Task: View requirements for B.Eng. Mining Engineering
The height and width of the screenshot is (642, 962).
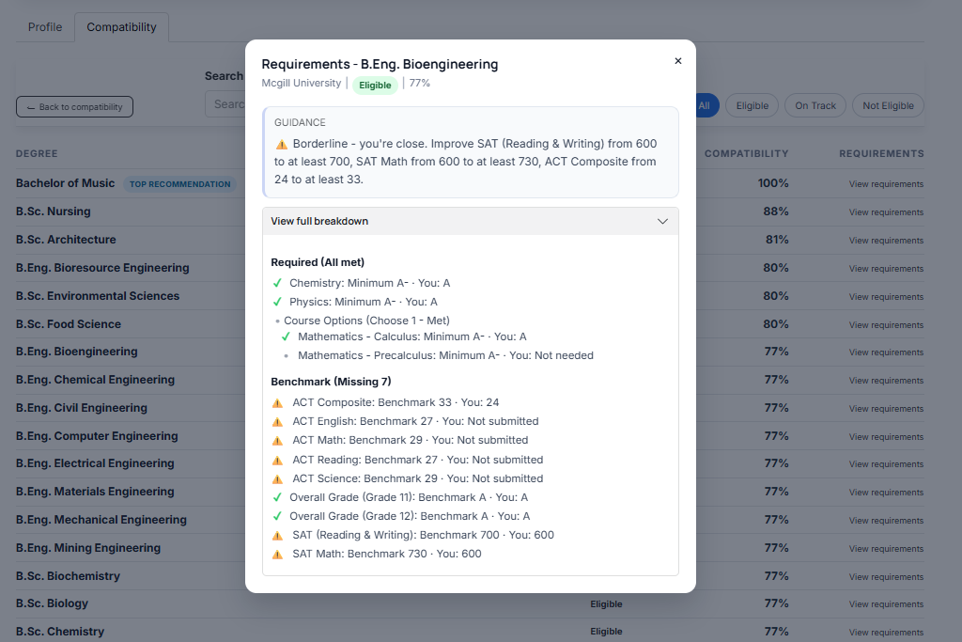Action: pyautogui.click(x=886, y=549)
